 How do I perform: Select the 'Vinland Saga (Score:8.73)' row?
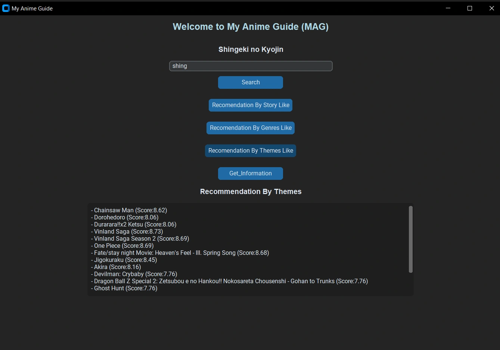tap(127, 232)
